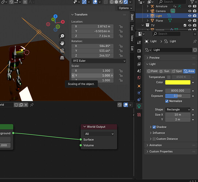Open the Texture properties checker icon

(x=139, y=115)
